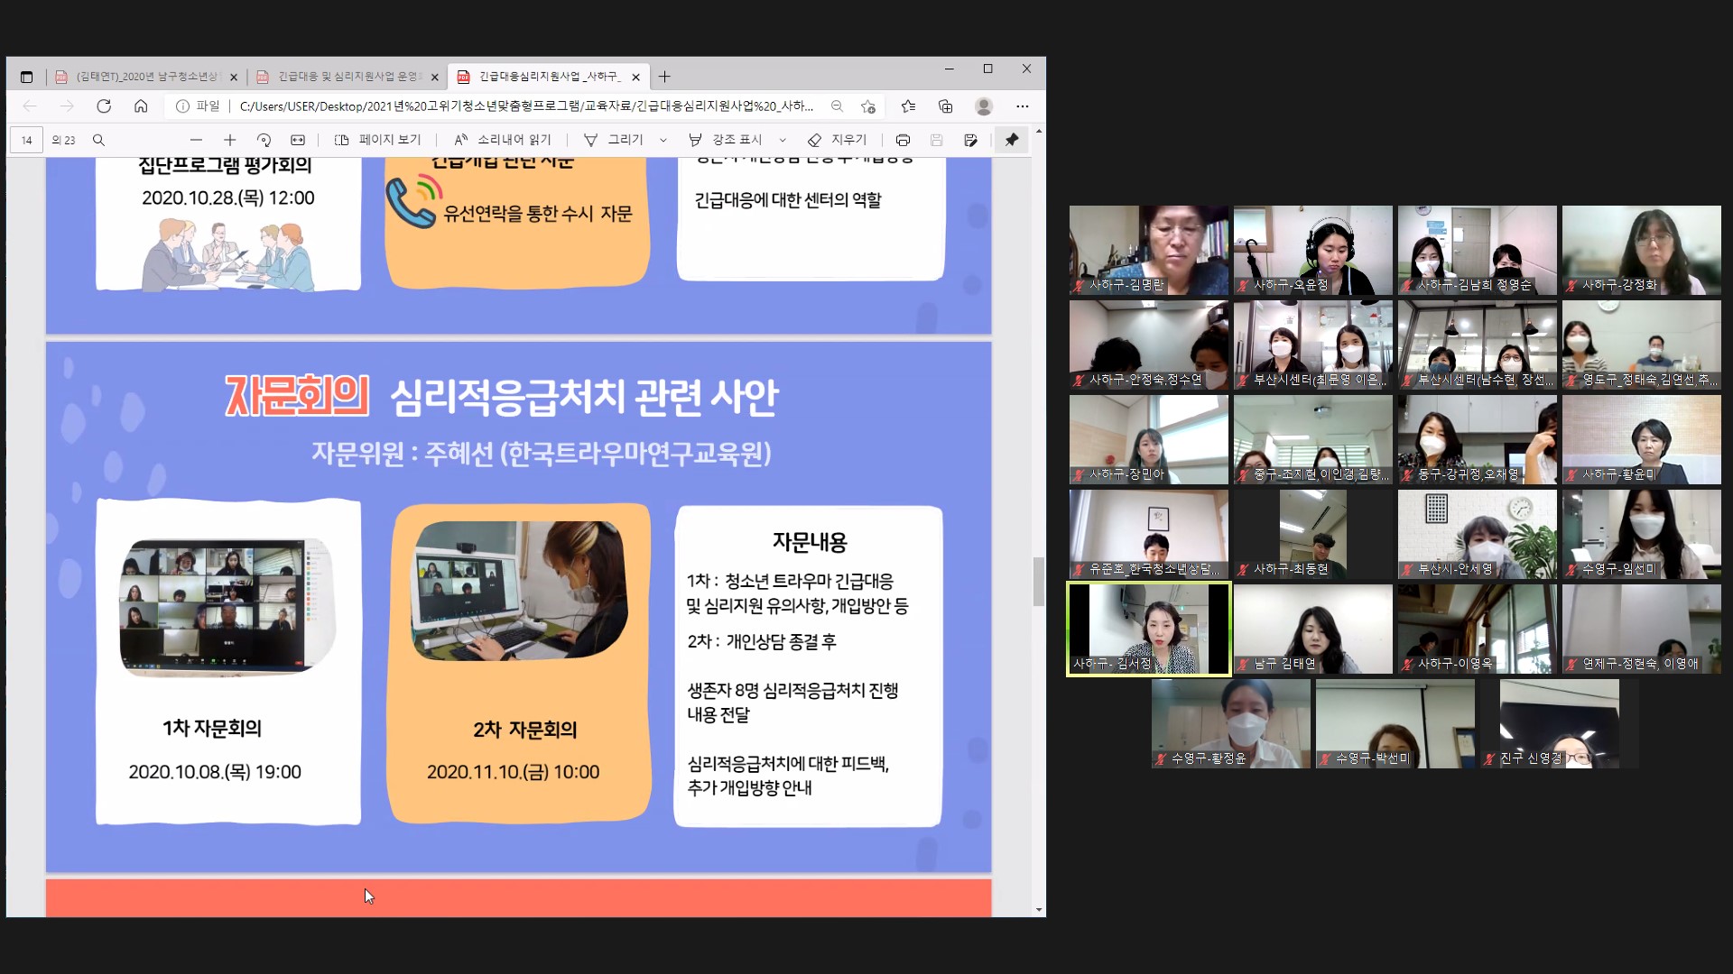Click the fit to width icon
The height and width of the screenshot is (974, 1733).
[x=298, y=140]
